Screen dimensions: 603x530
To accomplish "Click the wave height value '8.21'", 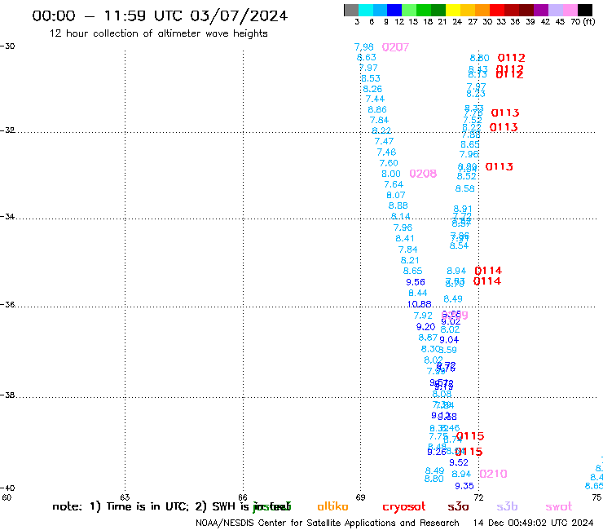I will point(410,261).
